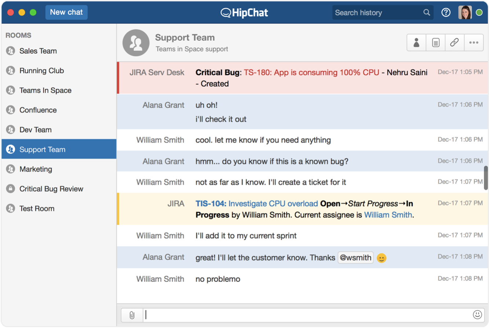
Task: Click the Dec-17 1:05 PM timestamp
Action: click(x=460, y=72)
